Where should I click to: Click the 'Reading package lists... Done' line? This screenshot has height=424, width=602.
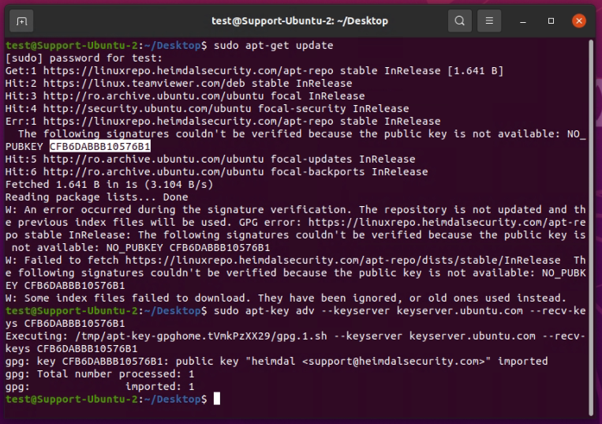[x=97, y=197]
